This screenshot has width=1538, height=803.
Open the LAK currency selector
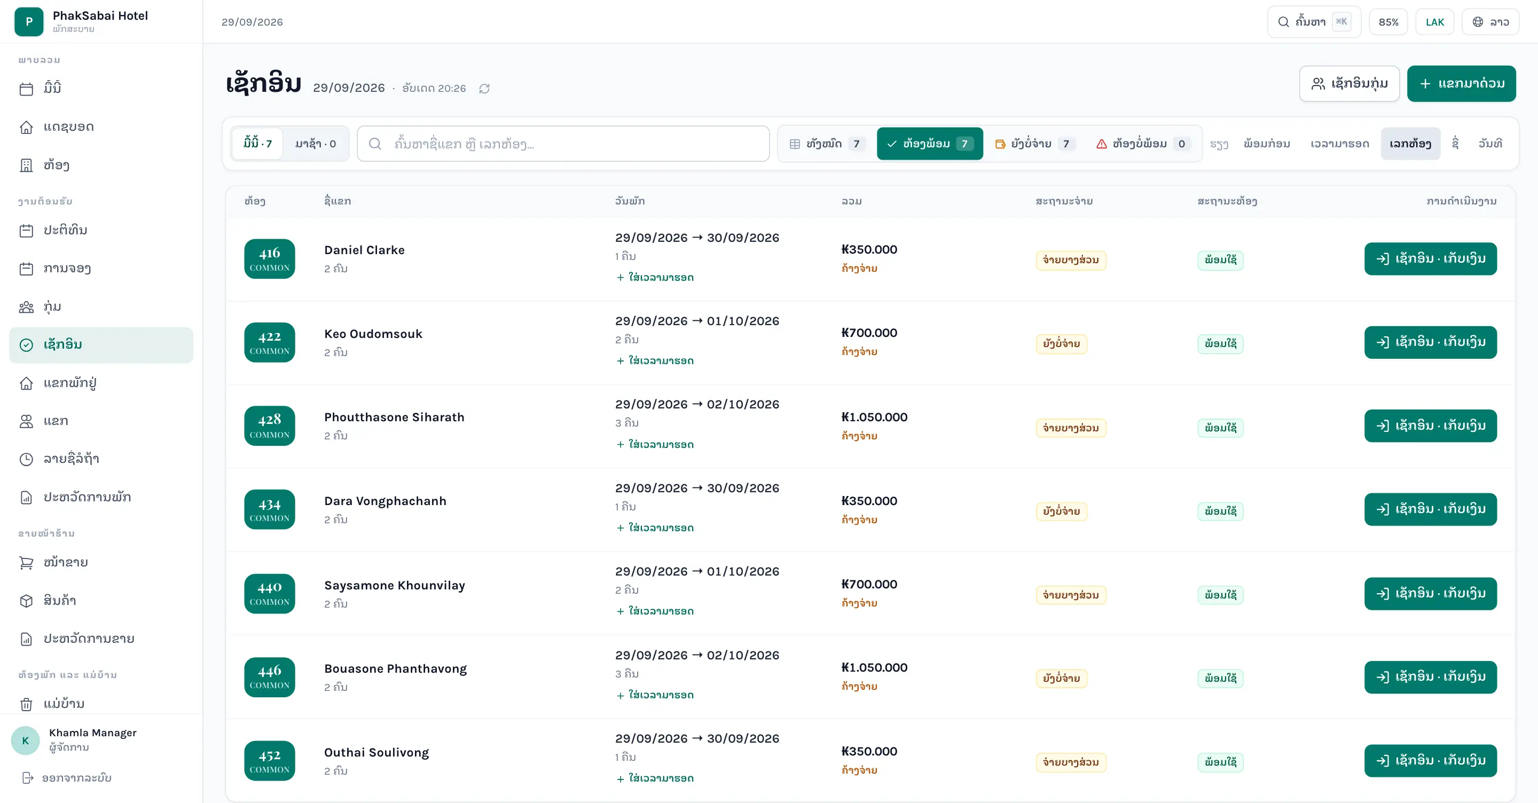[x=1434, y=22]
